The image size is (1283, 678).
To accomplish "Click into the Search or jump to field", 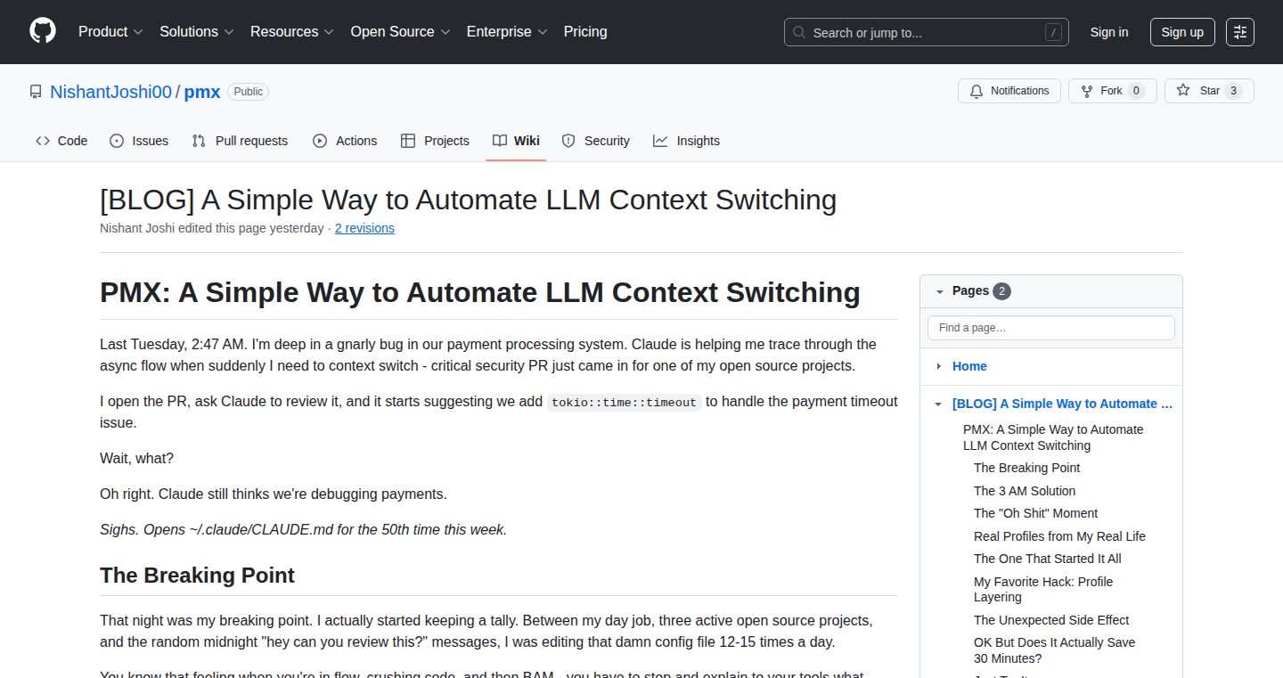I will coord(927,33).
